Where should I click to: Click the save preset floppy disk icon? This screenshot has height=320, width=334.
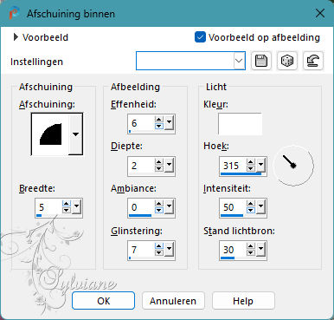[x=261, y=61]
